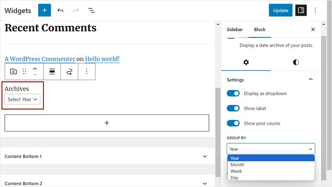Image resolution: width=332 pixels, height=187 pixels.
Task: Move the Archives block down
Action: click(x=35, y=75)
